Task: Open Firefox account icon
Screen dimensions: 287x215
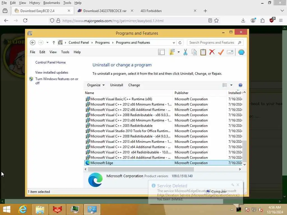Action: (253, 20)
